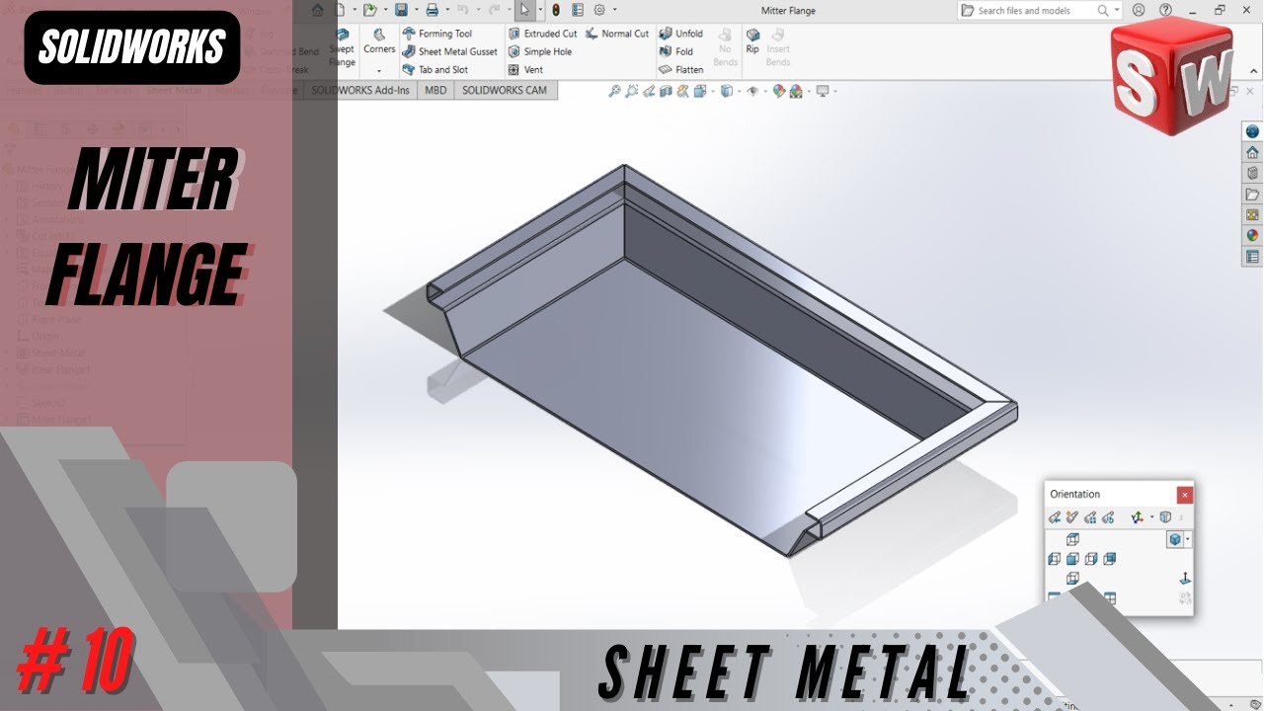Select the Front view cube in Orientation
The width and height of the screenshot is (1264, 711).
click(x=1072, y=559)
